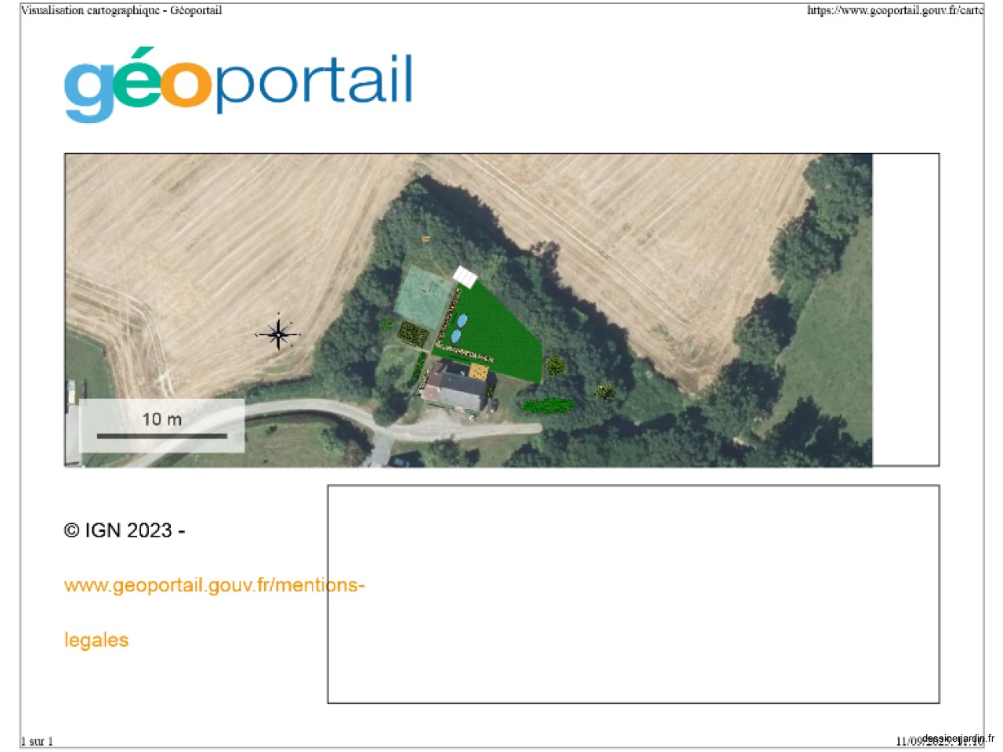This screenshot has width=1003, height=752.
Task: Click inside the empty white box below map
Action: click(x=632, y=594)
